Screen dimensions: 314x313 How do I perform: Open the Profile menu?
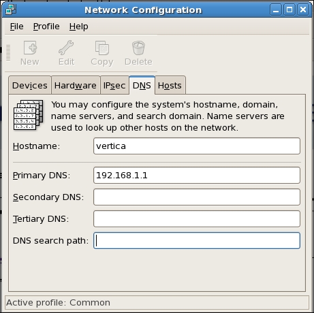tap(46, 27)
